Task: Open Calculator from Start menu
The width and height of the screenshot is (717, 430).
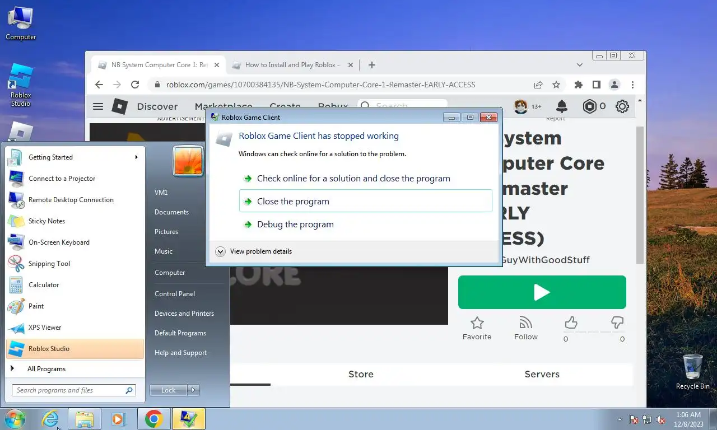Action: (75, 285)
